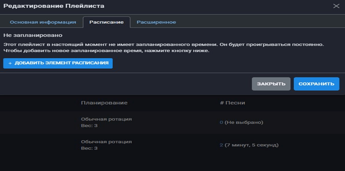Select Обычная ротация in the row with 2 songs
Image resolution: width=345 pixels, height=171 pixels.
[x=106, y=141]
